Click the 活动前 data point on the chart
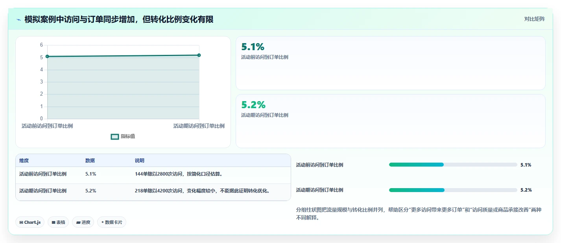Screen dimensions: 561x243 [x=47, y=56]
